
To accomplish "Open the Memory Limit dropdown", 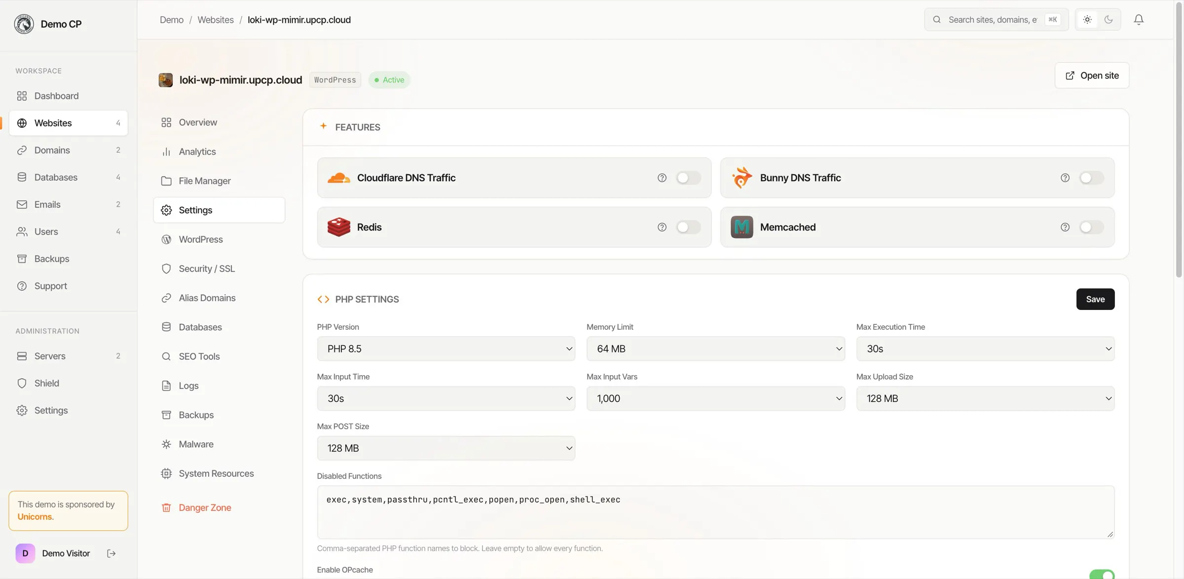I will [x=715, y=348].
